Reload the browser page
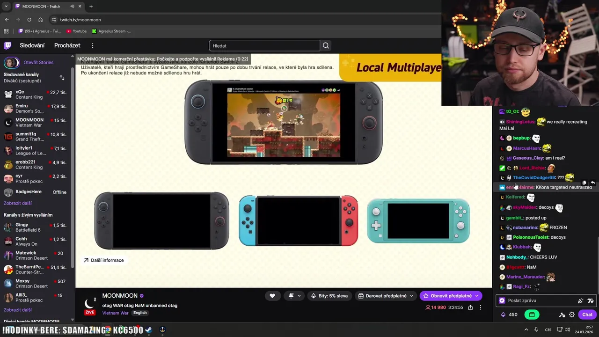 pos(29,20)
